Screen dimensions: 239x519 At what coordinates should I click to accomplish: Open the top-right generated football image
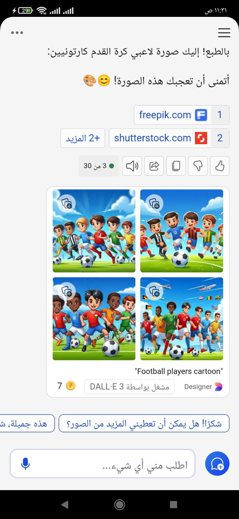(x=182, y=231)
